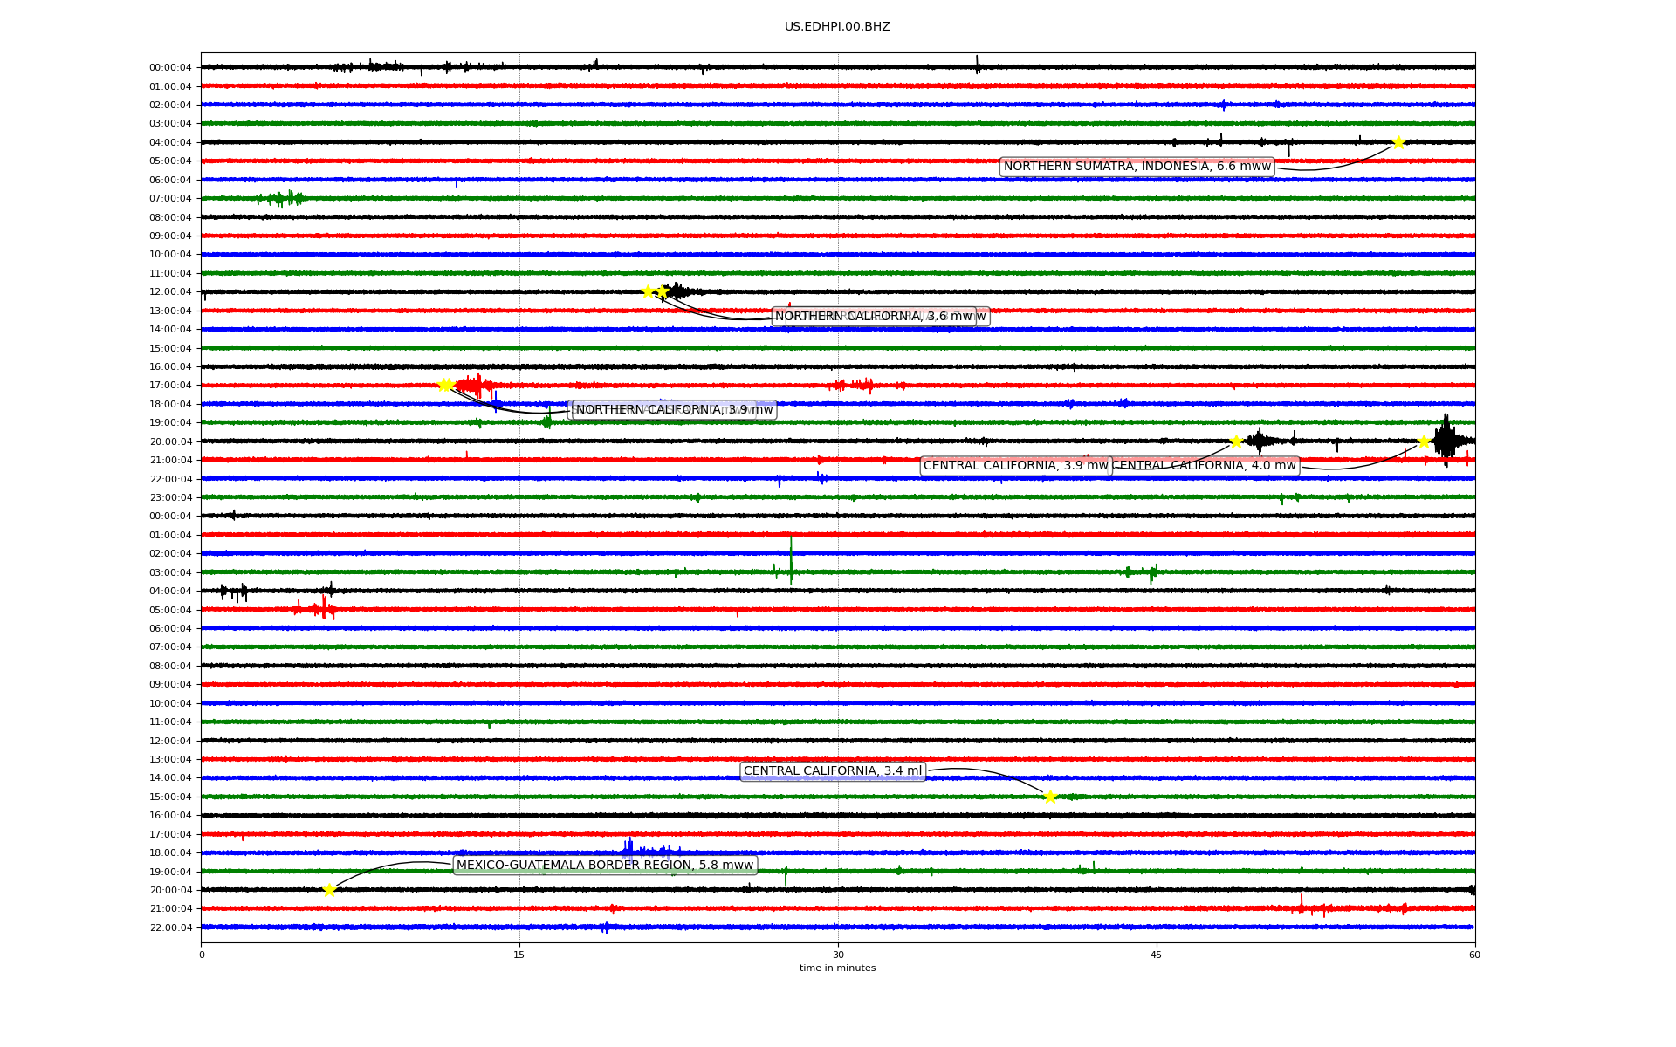Click the Central California 3.4 ml star

(1050, 797)
